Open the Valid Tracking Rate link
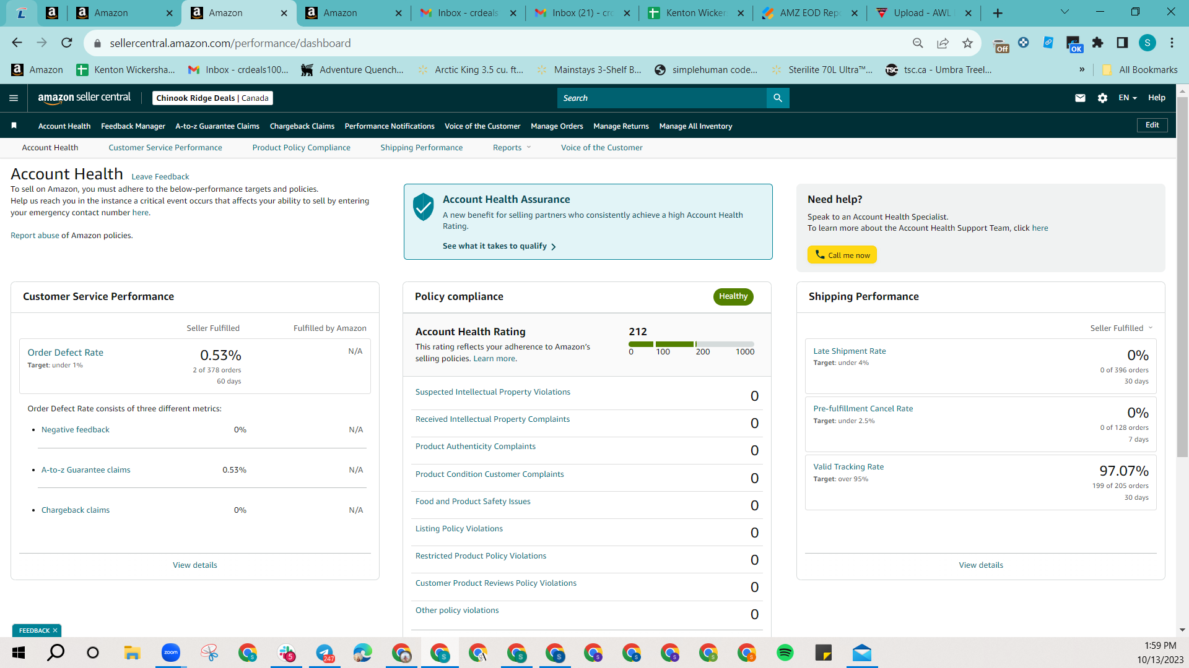Image resolution: width=1189 pixels, height=668 pixels. coord(848,466)
